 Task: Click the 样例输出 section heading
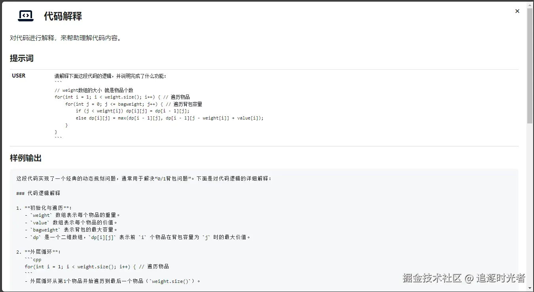tap(26, 158)
